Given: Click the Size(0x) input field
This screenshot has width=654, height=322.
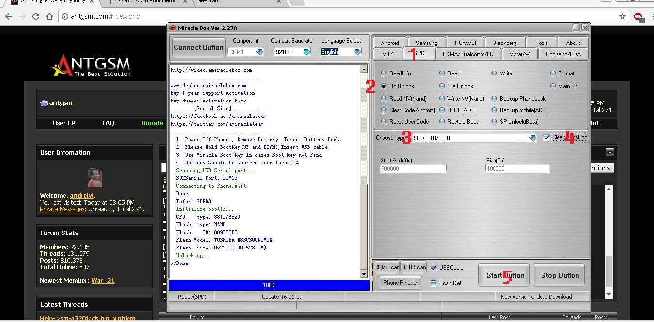Looking at the screenshot, I should click(x=518, y=169).
